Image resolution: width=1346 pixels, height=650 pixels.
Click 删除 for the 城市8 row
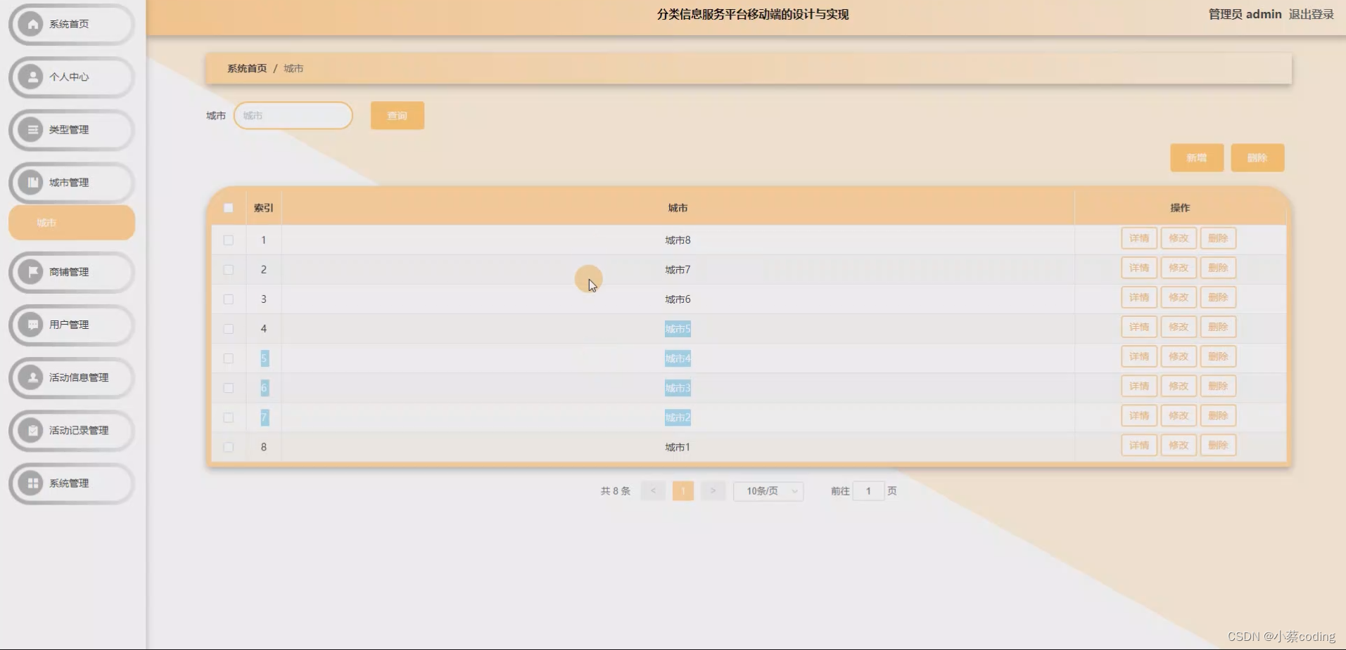click(1218, 238)
